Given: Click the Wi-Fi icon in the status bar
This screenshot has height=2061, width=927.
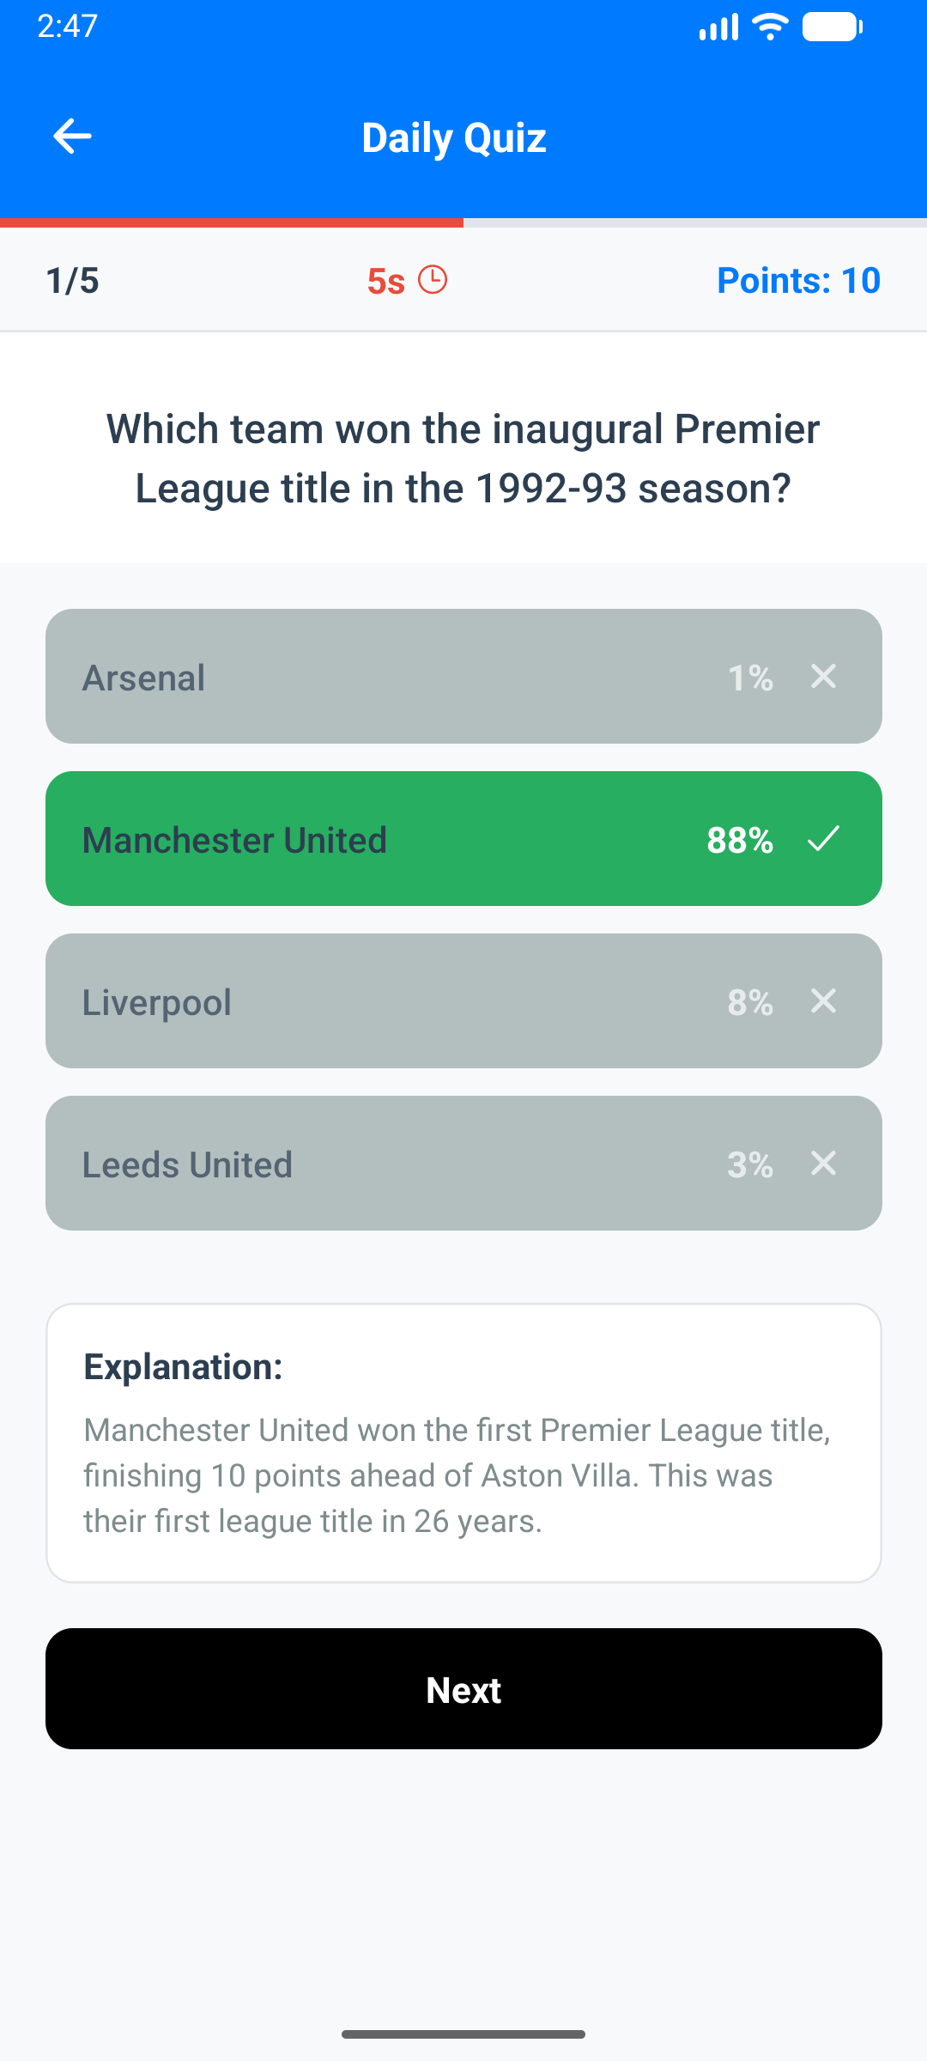Looking at the screenshot, I should 768,26.
